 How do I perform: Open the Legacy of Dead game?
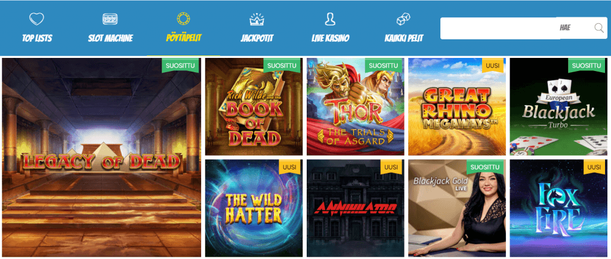click(101, 158)
